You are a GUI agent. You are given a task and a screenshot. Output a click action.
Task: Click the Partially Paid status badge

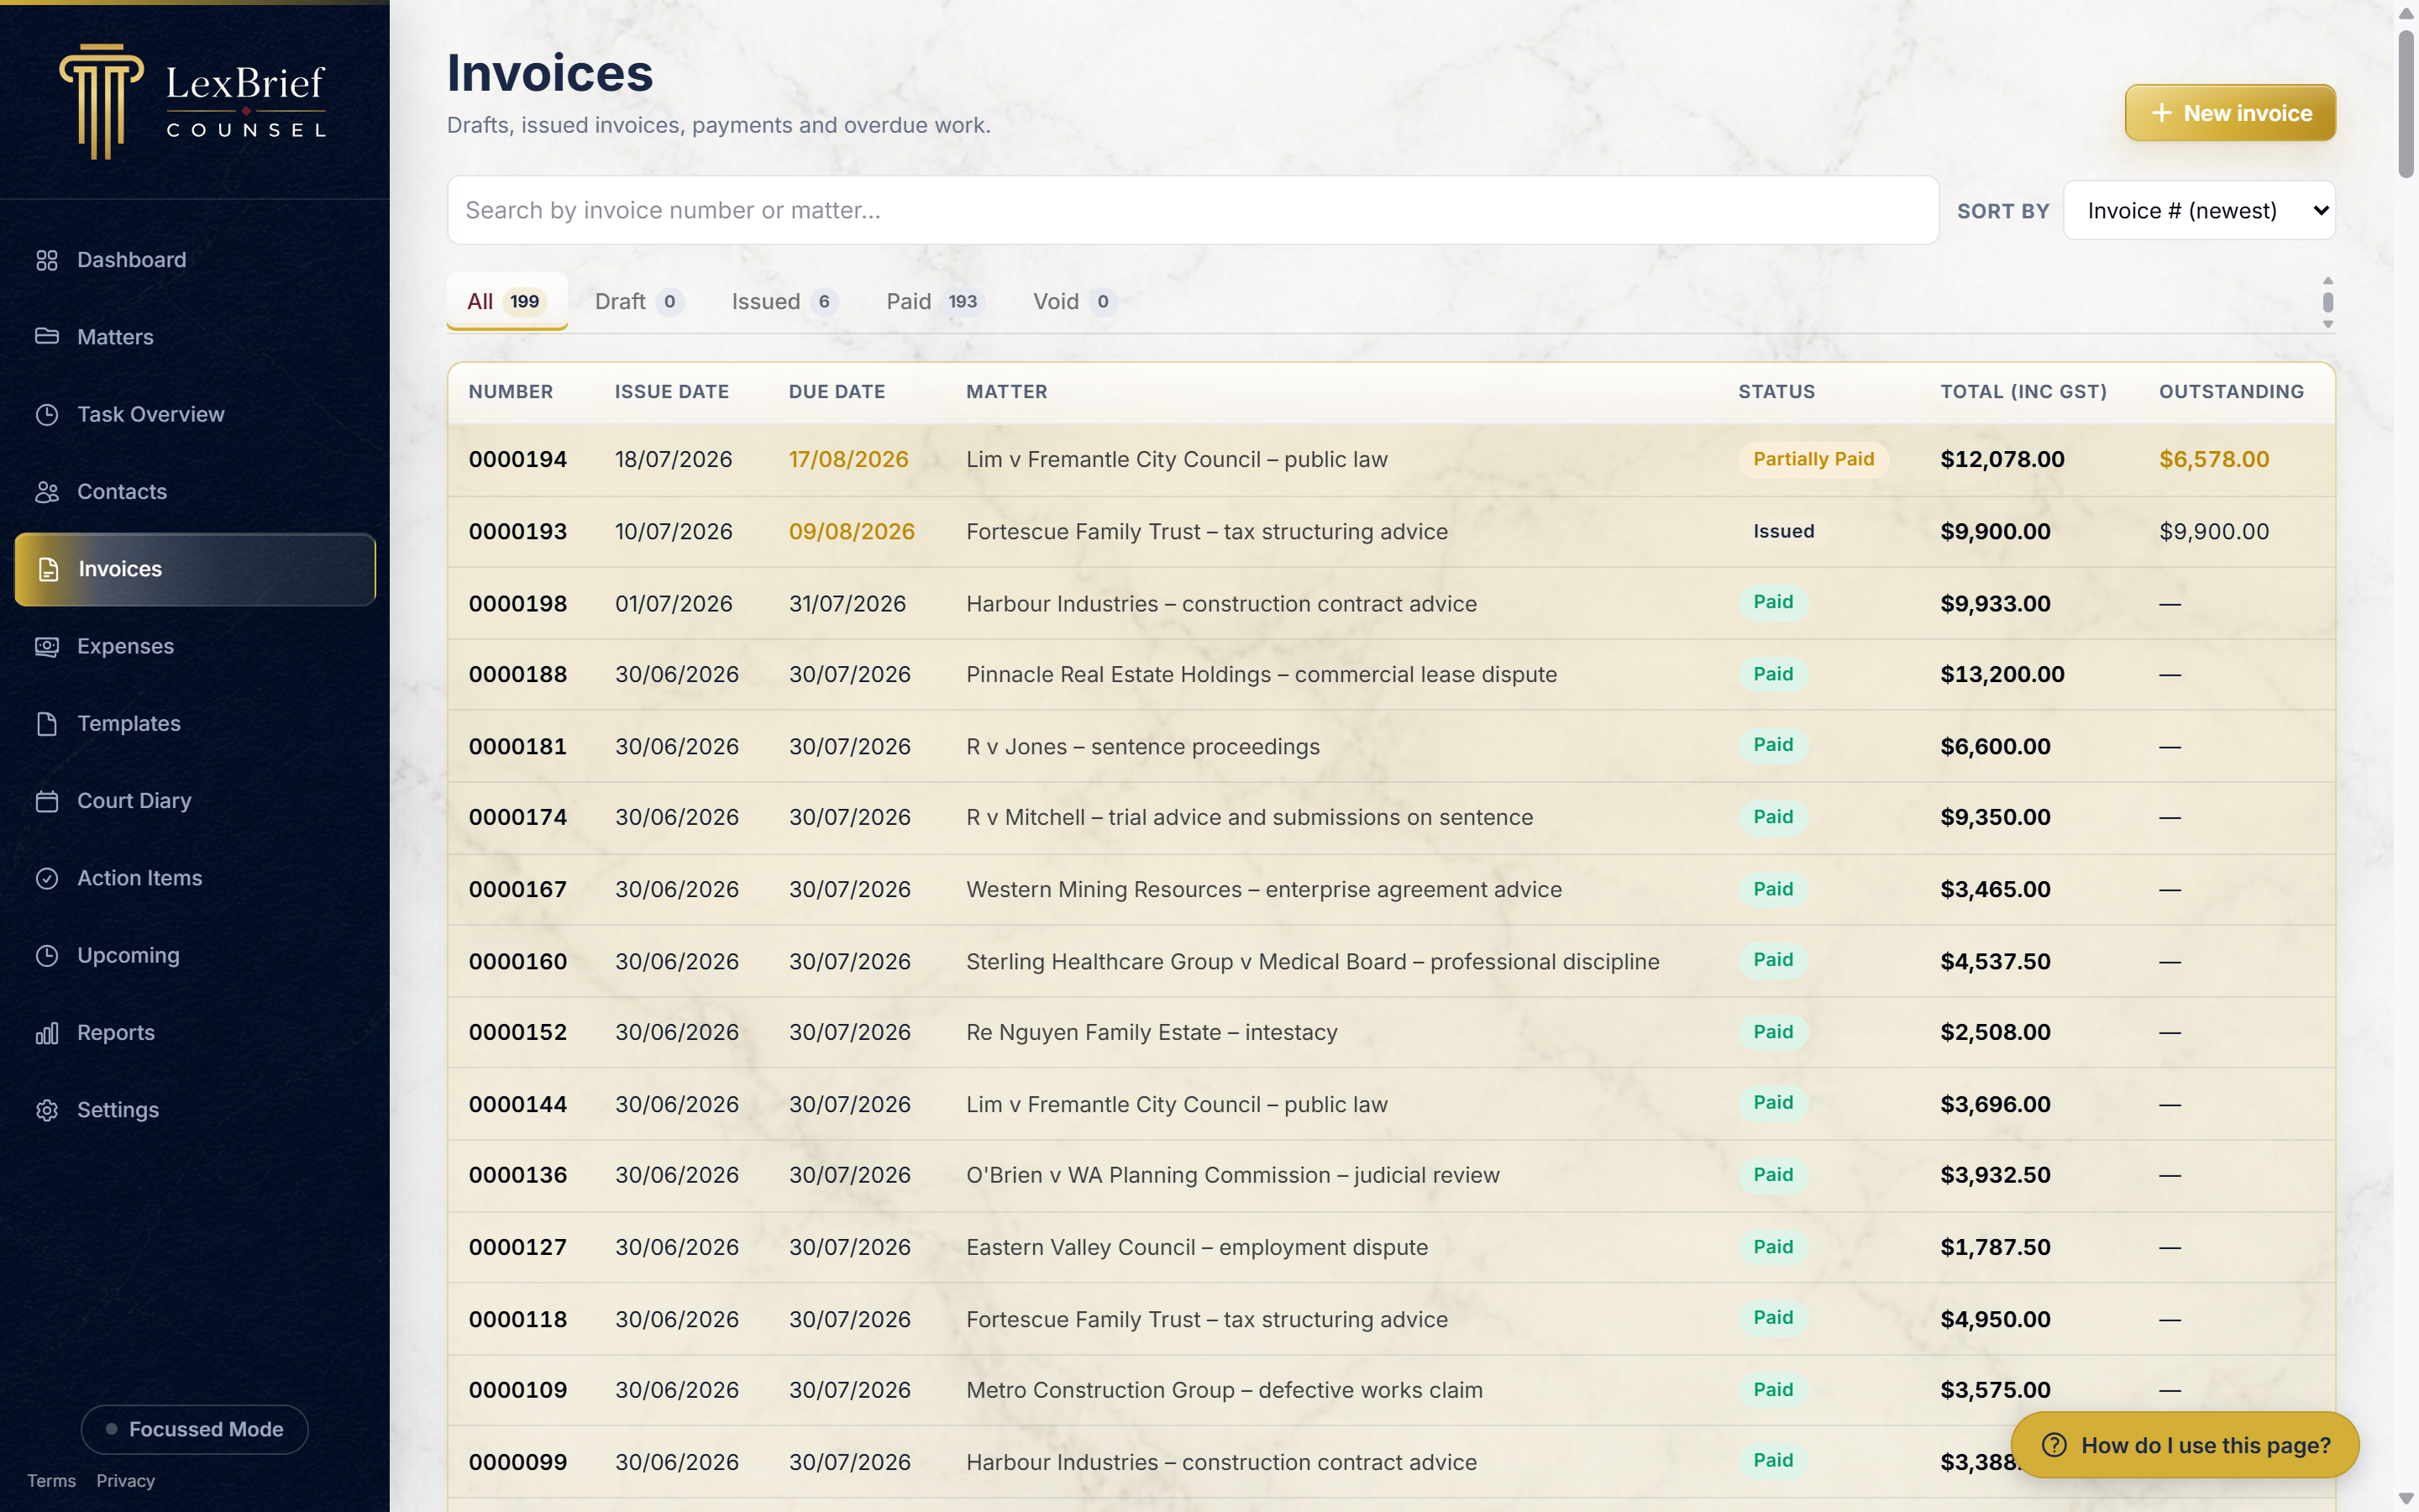pos(1813,459)
